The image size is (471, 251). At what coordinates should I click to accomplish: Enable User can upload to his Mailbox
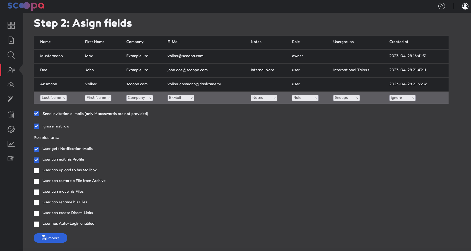tap(36, 170)
